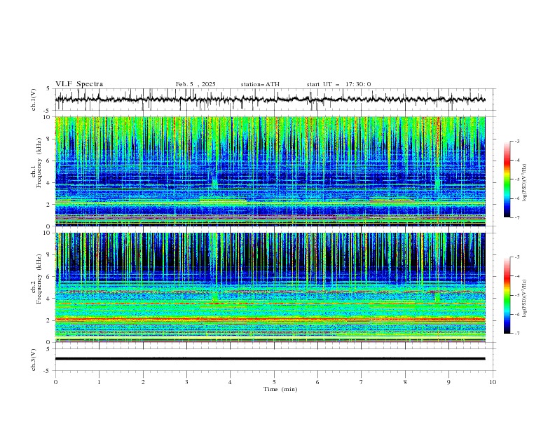Click the "station=ATH" label
Viewport: 555px width, 429px height.
(260, 84)
